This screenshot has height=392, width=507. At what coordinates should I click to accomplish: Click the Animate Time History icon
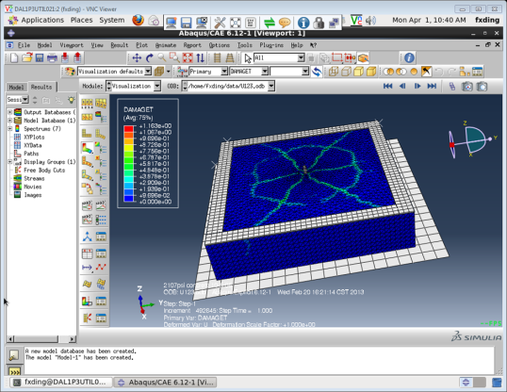point(101,205)
